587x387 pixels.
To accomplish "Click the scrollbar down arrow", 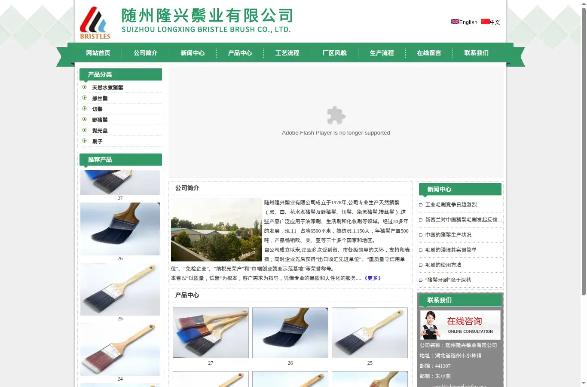I will point(584,383).
